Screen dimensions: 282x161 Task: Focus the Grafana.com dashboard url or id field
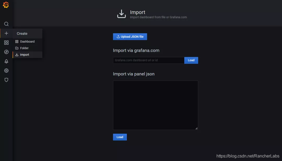click(149, 60)
